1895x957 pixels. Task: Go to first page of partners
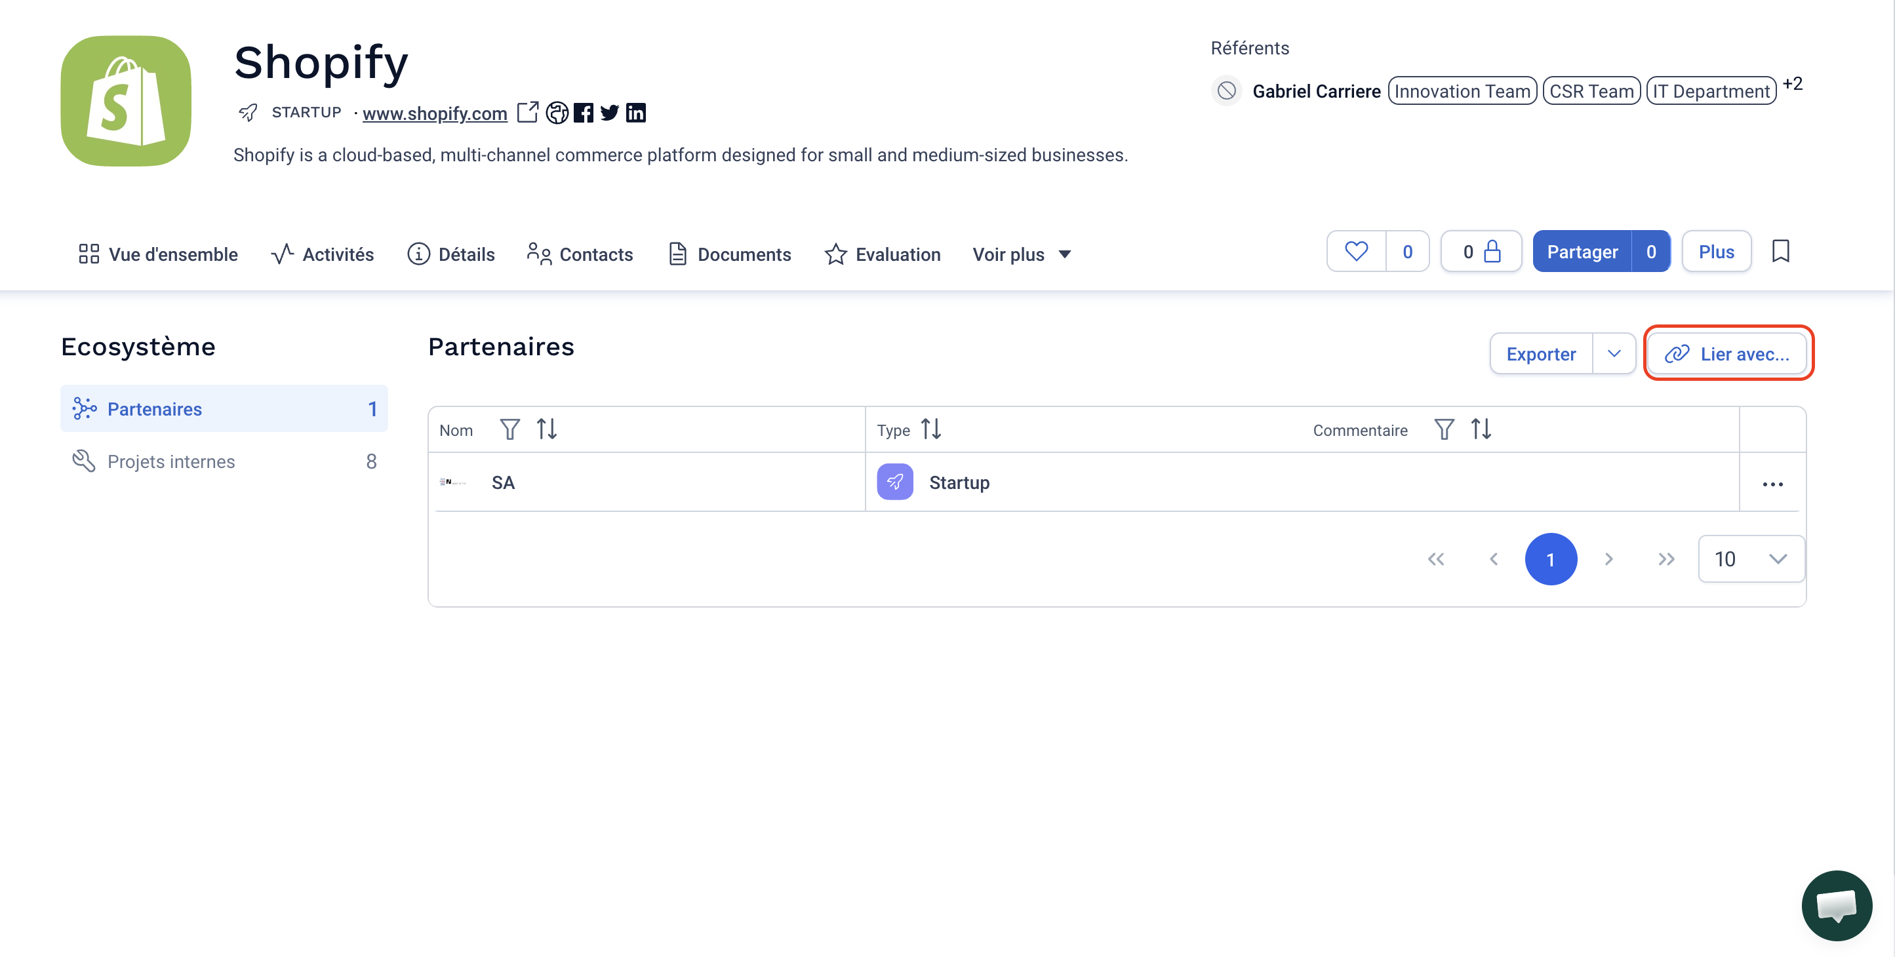[x=1435, y=559]
